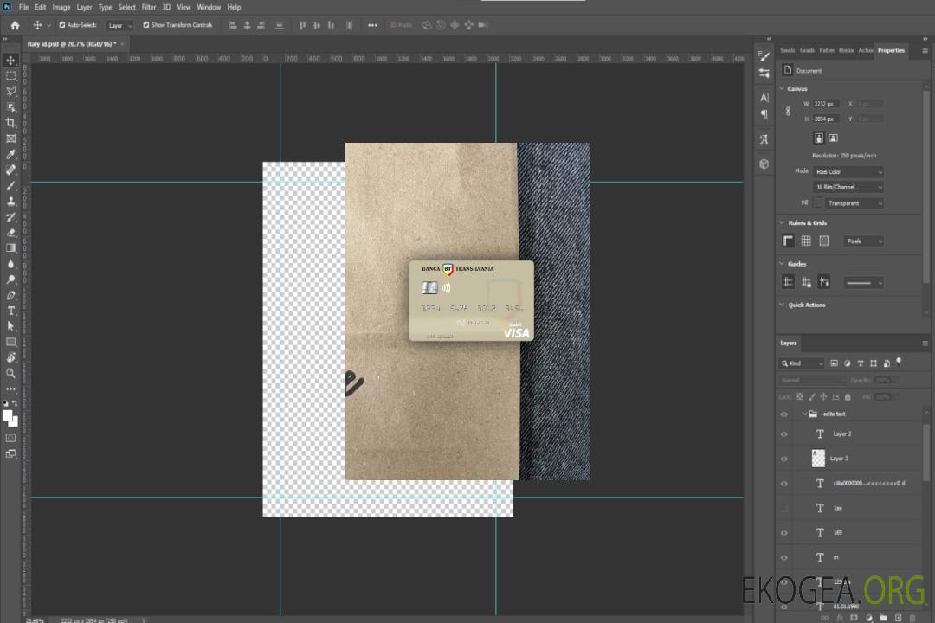Open the RGB Color mode dropdown
The width and height of the screenshot is (935, 623).
coord(848,171)
